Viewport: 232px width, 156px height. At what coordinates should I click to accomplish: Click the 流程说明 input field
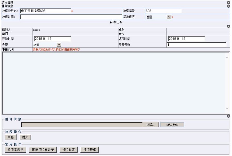(x=71, y=17)
